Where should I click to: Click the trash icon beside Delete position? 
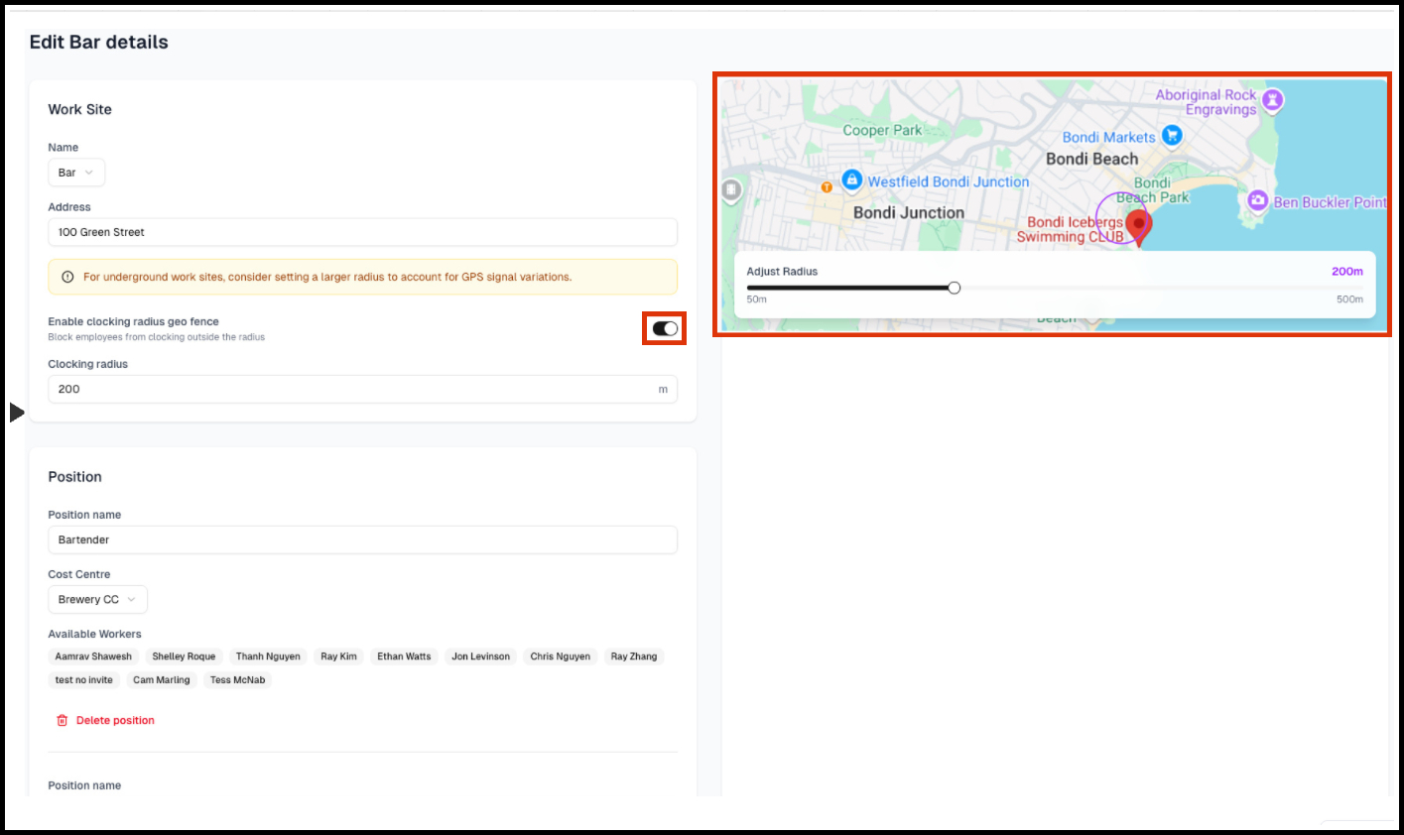tap(63, 720)
